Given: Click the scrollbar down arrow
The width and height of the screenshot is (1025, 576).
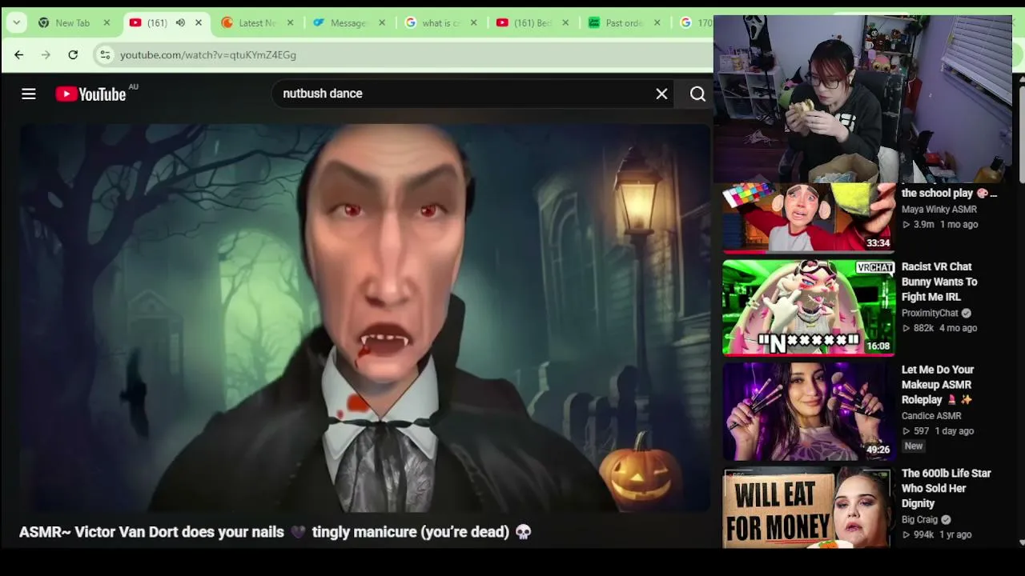Looking at the screenshot, I should [1021, 542].
